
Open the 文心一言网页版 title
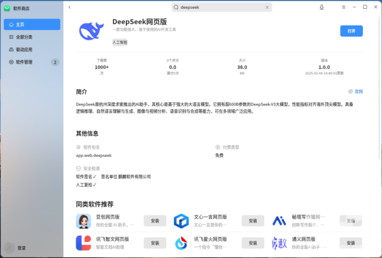point(211,217)
